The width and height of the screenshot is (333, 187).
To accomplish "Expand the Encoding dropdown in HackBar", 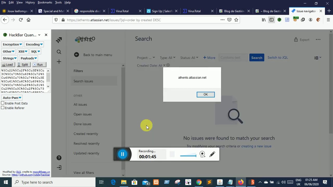I will click(x=34, y=44).
